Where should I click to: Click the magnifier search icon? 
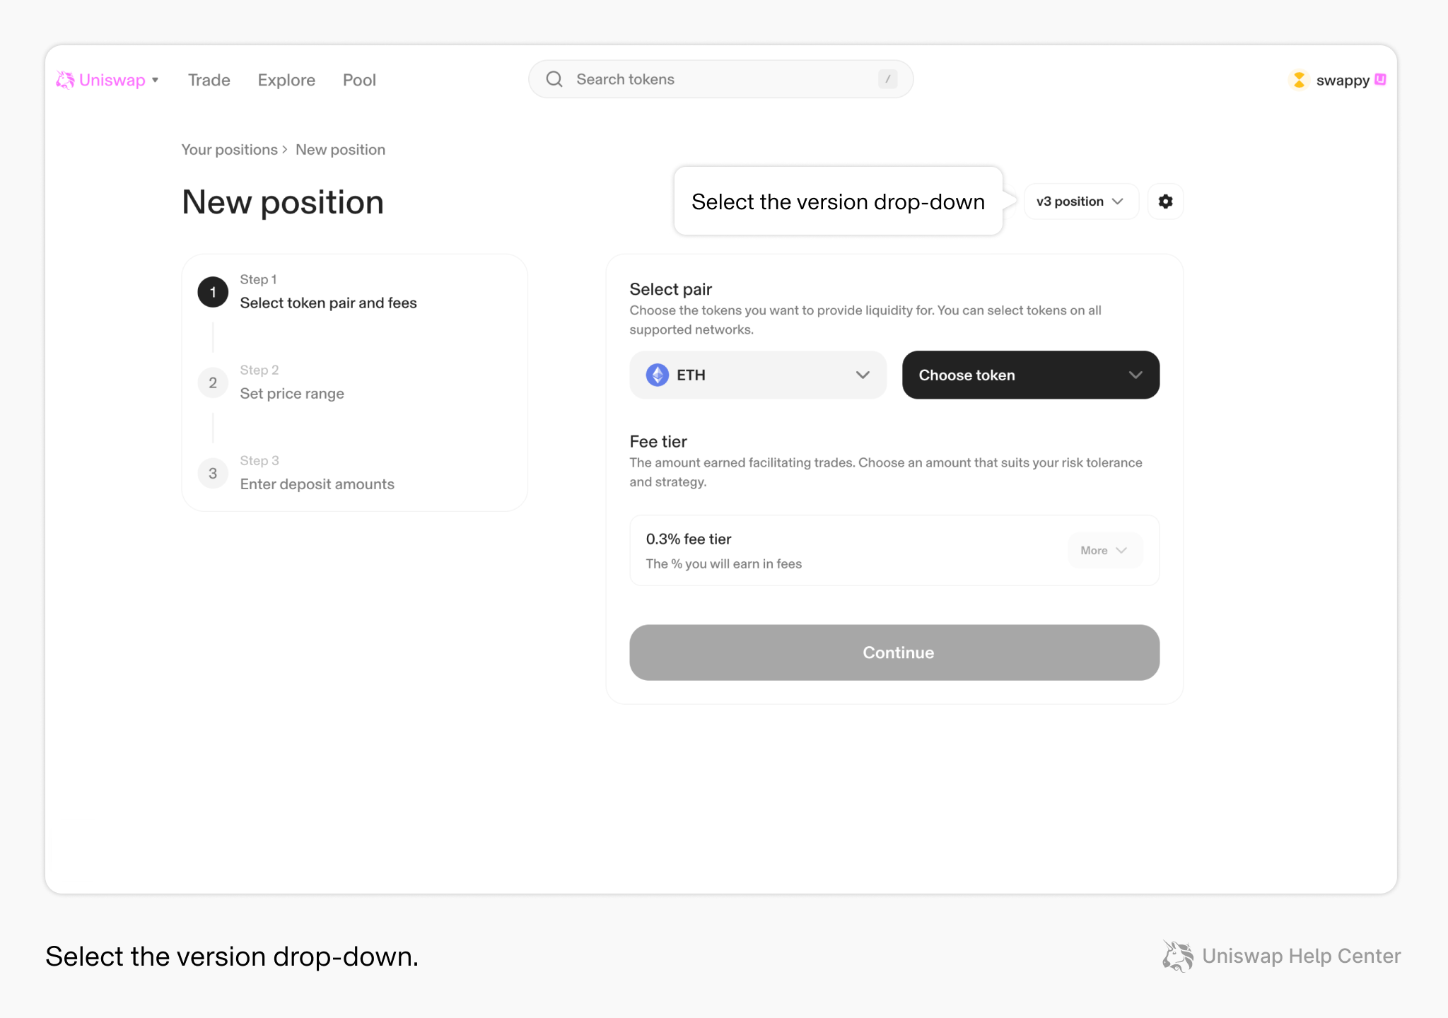click(x=554, y=79)
